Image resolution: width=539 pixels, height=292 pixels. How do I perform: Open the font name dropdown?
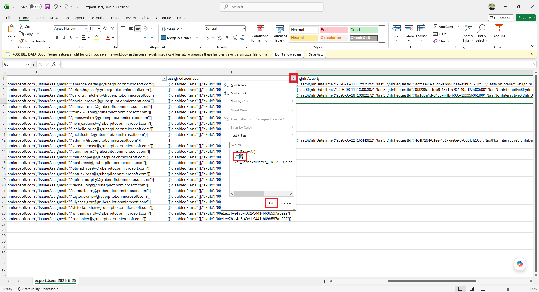[x=86, y=29]
